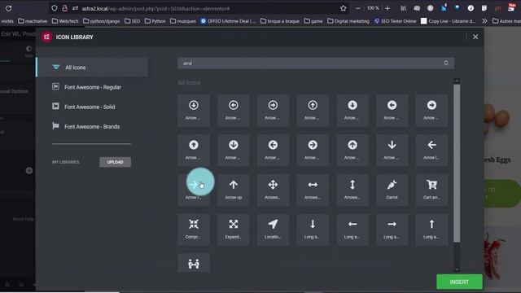Bookmark this page with the star icon
This screenshot has width=521, height=293.
(x=344, y=8)
